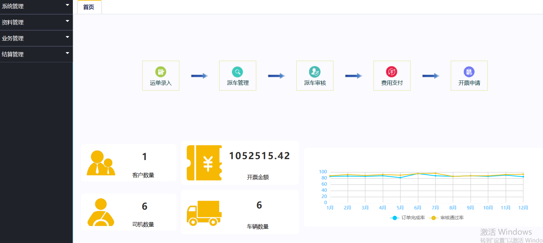Expand the 资料管理 menu arrow
Viewport: 543px width, 243px height.
(67, 21)
